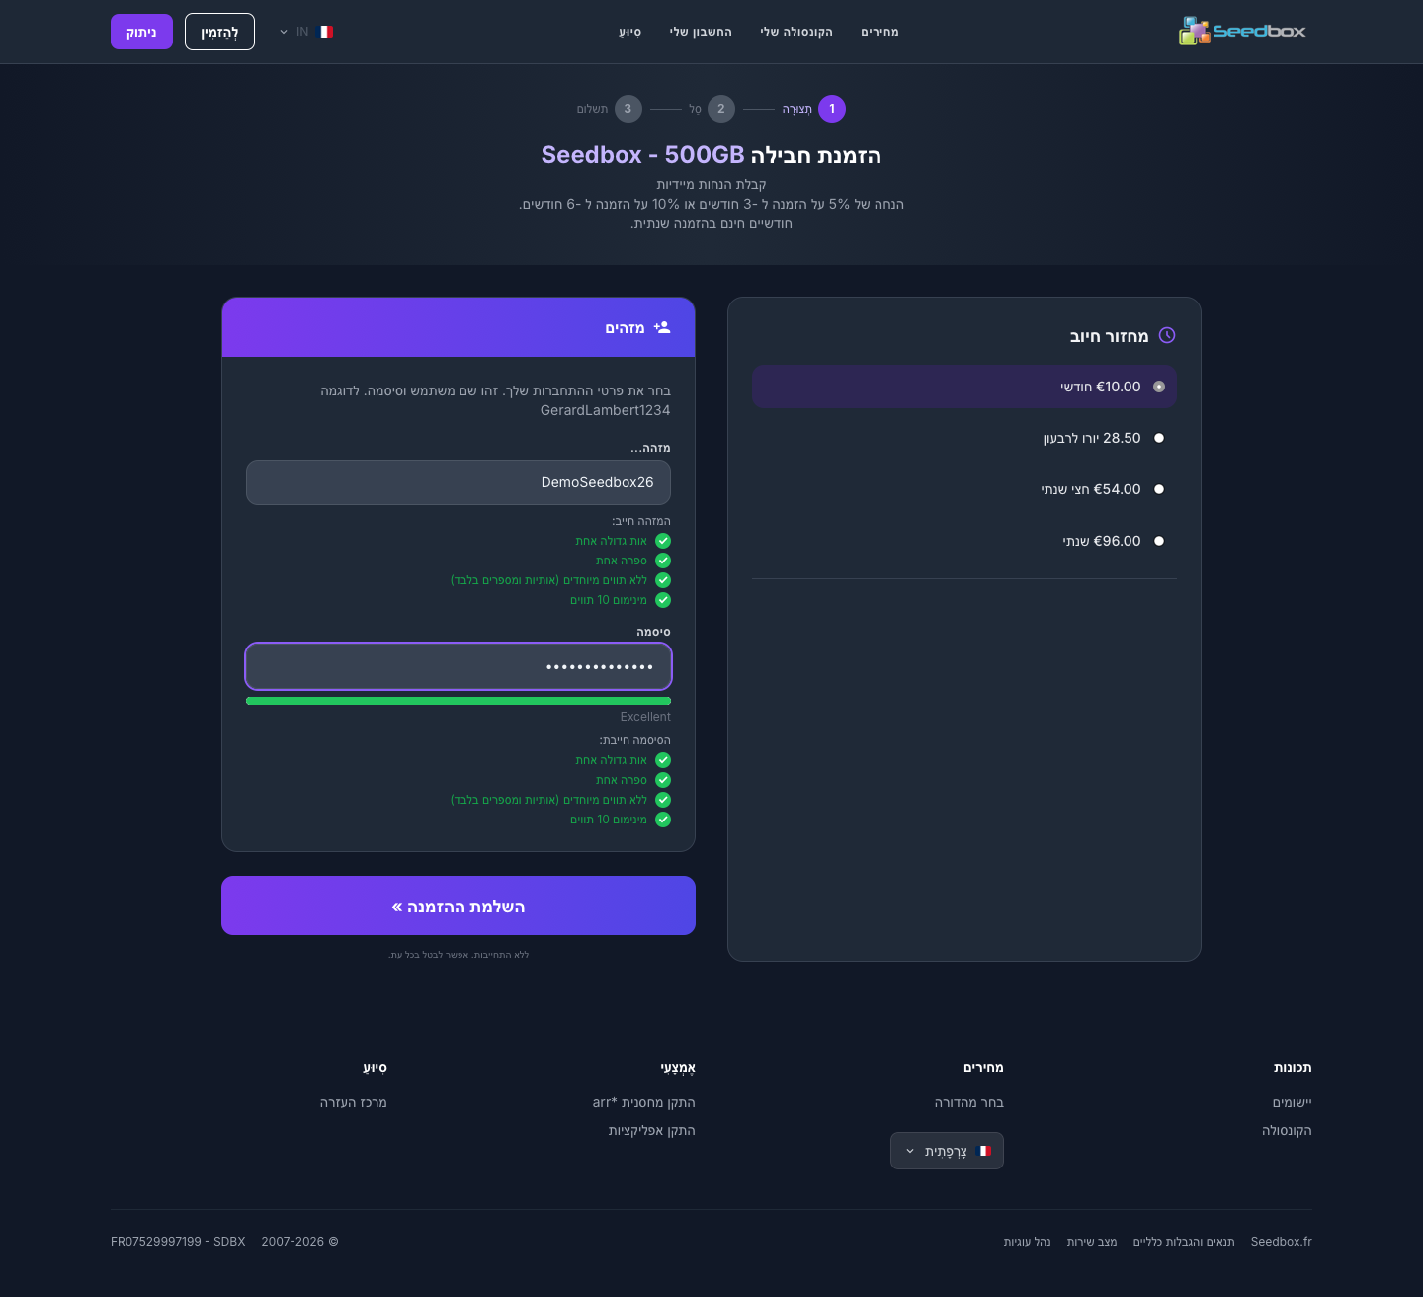Click the סיסמה password field
1423x1297 pixels.
pyautogui.click(x=459, y=666)
